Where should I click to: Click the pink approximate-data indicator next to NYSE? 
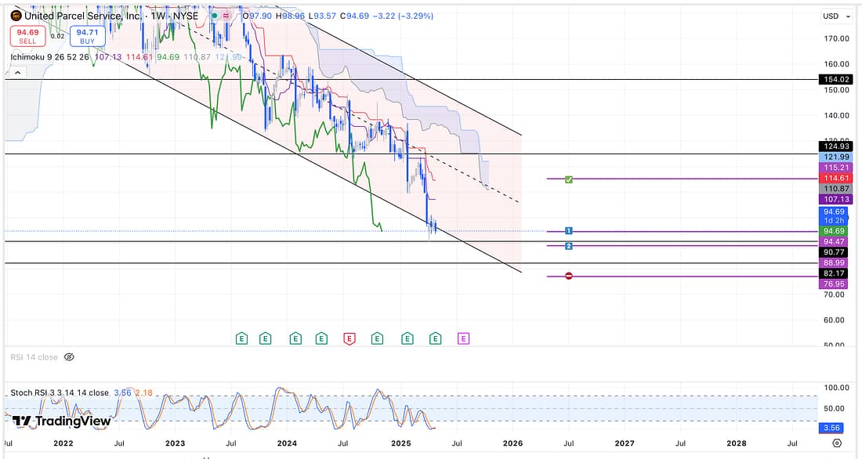(226, 16)
